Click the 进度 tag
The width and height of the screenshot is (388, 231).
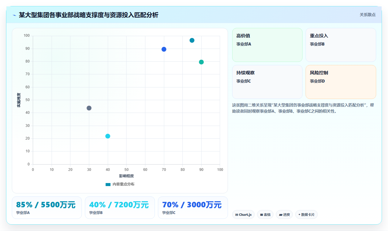[x=284, y=215]
